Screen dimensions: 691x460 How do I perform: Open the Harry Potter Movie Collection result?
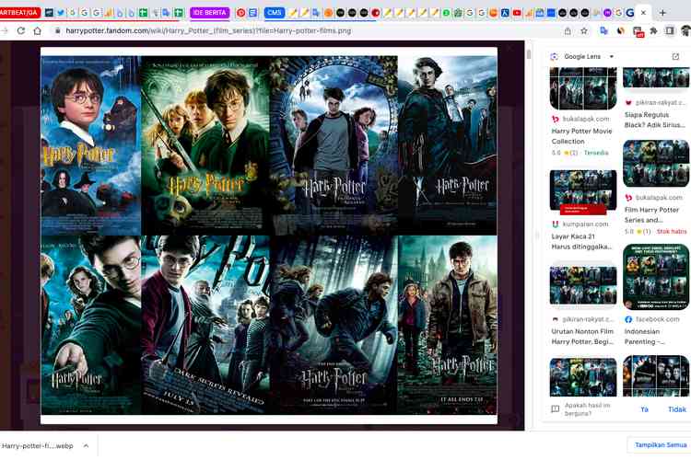[581, 136]
